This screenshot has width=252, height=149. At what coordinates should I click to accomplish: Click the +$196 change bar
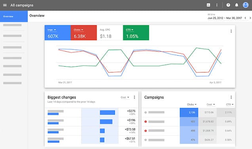106,122
